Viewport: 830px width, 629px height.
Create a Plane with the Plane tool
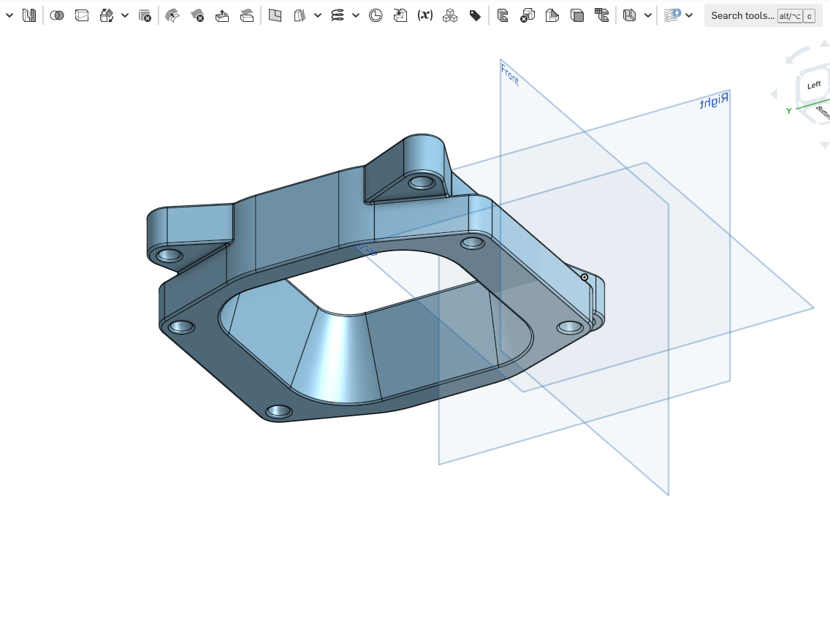[275, 15]
